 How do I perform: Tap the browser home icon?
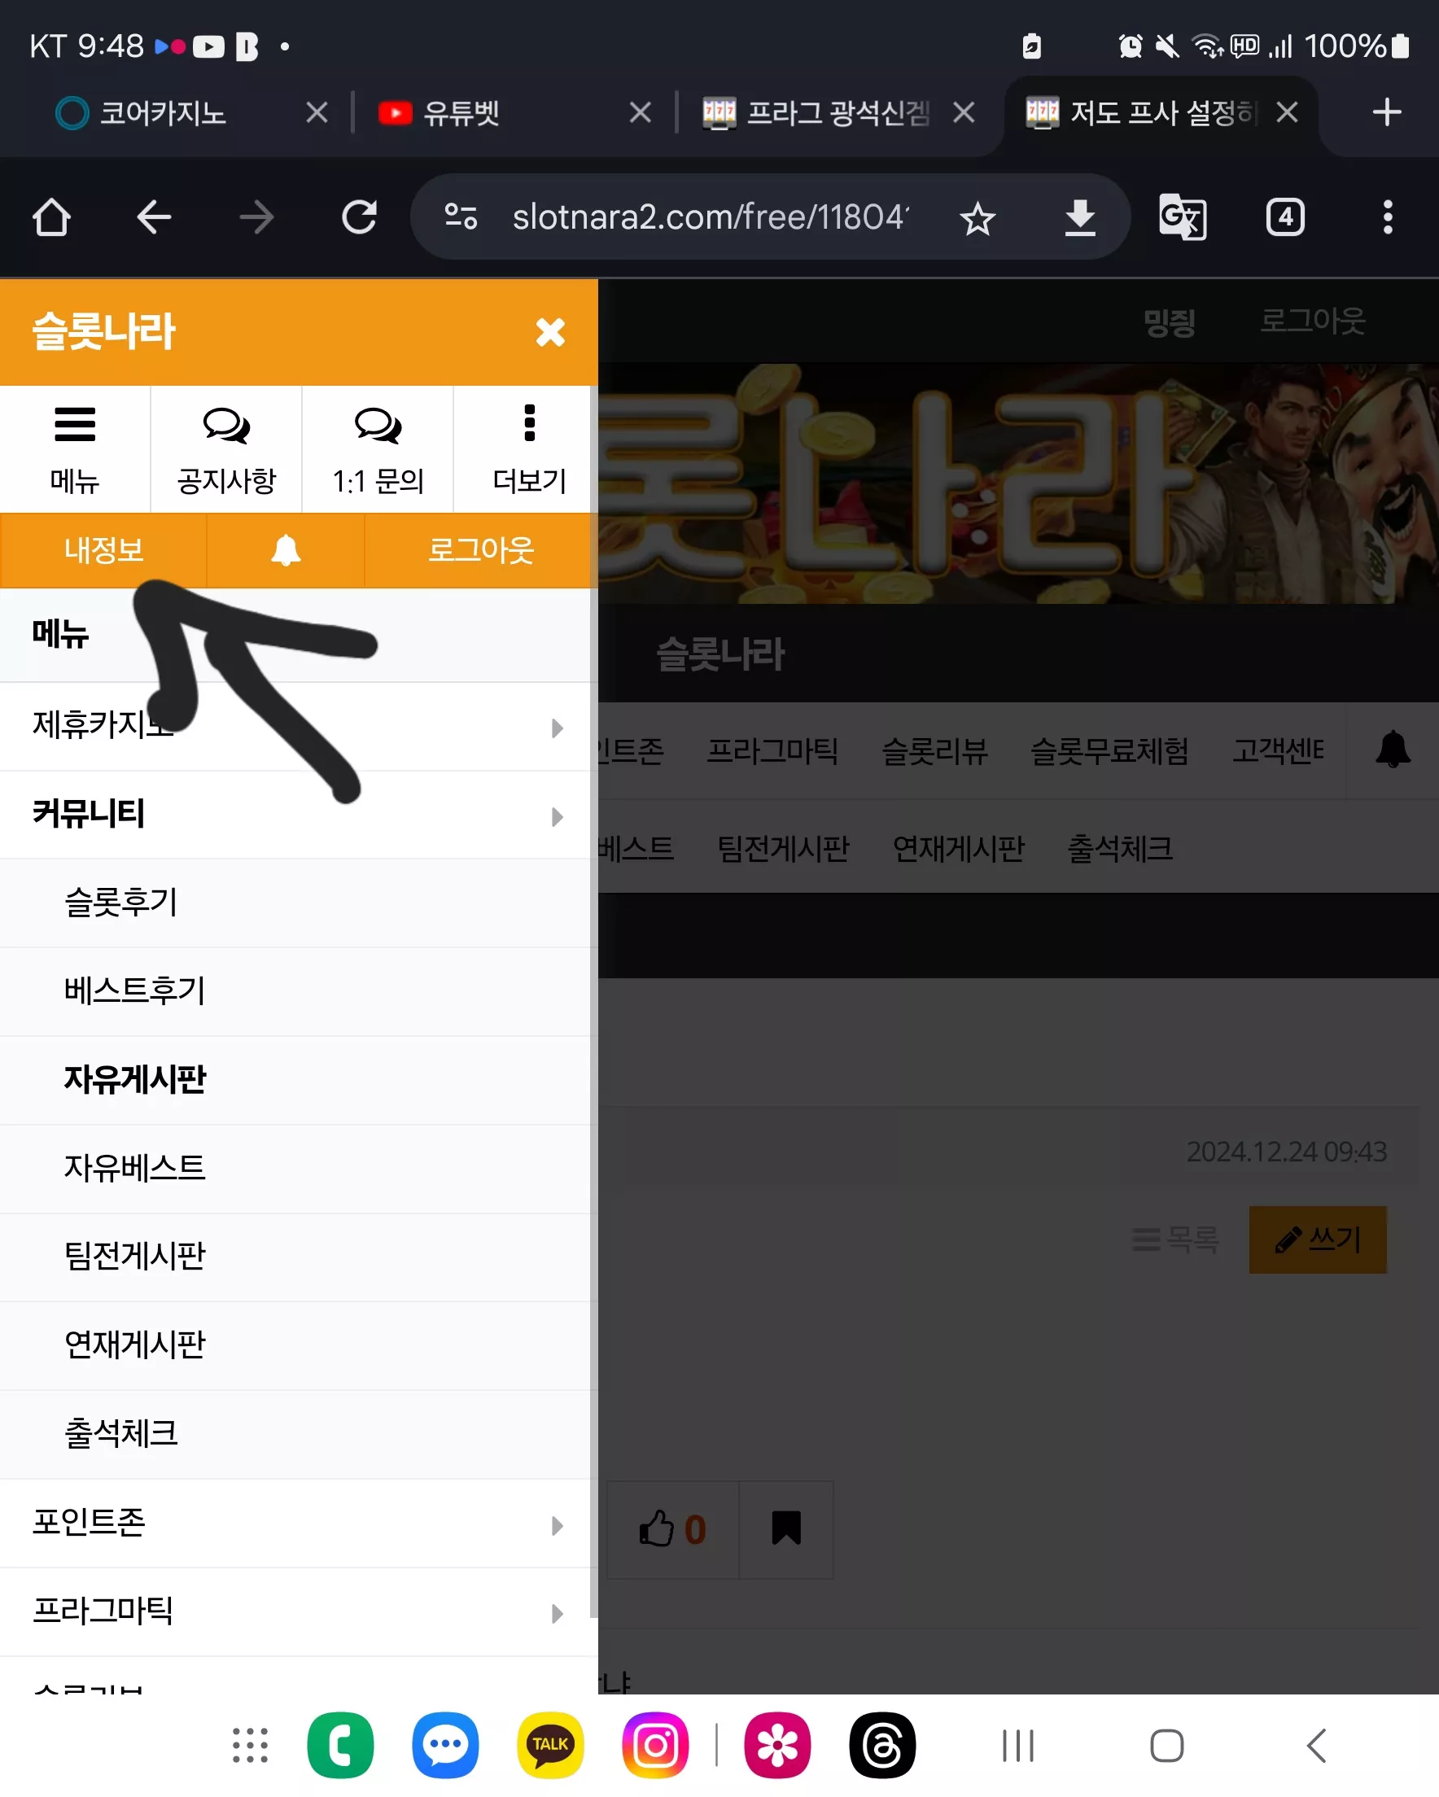point(52,217)
